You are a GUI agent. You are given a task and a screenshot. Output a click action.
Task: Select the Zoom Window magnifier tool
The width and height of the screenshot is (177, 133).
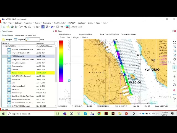[175, 47]
